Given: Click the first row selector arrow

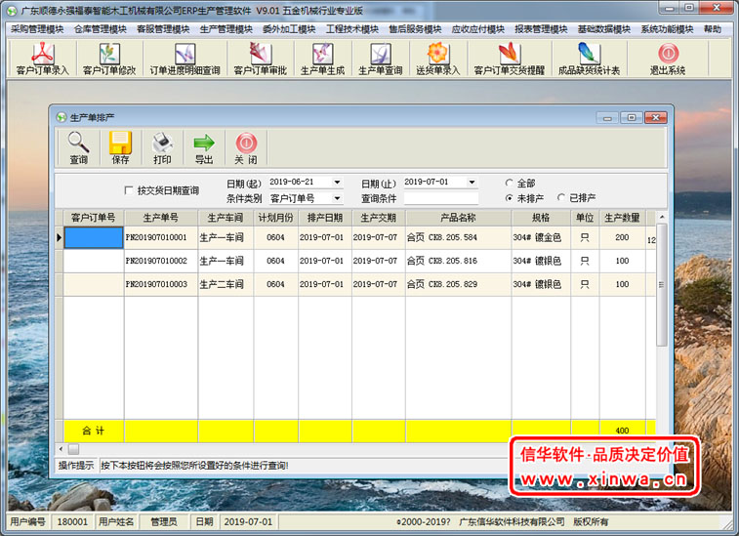Looking at the screenshot, I should (x=60, y=237).
